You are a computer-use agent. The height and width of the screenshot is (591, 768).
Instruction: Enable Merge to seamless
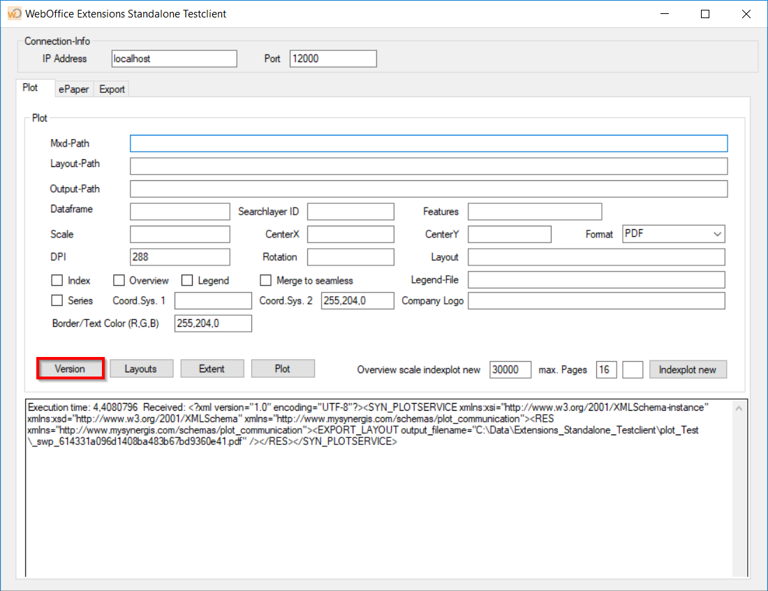pyautogui.click(x=265, y=280)
